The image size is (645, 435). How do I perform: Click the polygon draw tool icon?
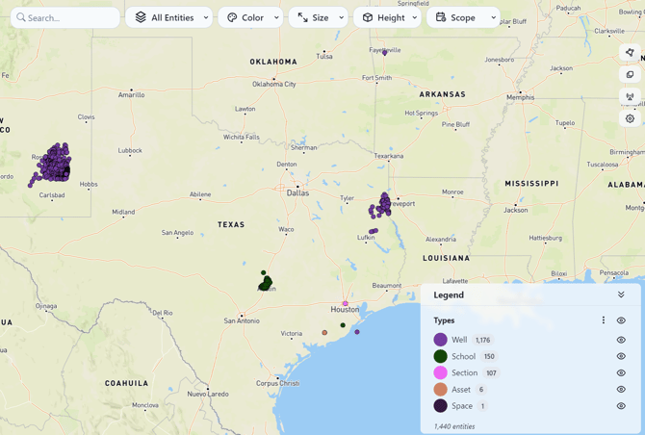click(630, 52)
